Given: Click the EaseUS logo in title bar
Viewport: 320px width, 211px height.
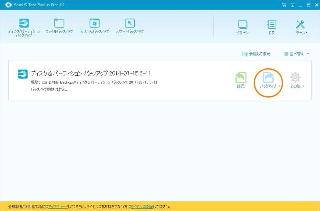Looking at the screenshot, I should click(8, 5).
